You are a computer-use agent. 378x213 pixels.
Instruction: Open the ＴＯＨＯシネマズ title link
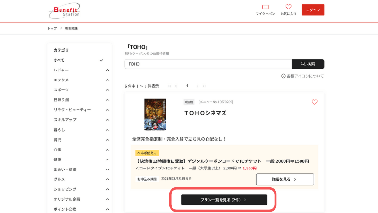click(x=206, y=113)
